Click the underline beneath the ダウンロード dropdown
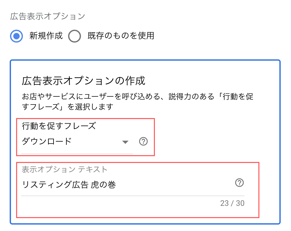The height and width of the screenshot is (231, 291). (x=77, y=154)
